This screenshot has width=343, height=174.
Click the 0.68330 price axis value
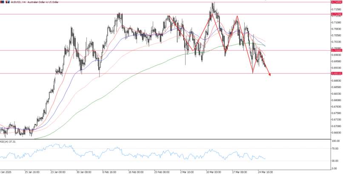[x=337, y=94]
